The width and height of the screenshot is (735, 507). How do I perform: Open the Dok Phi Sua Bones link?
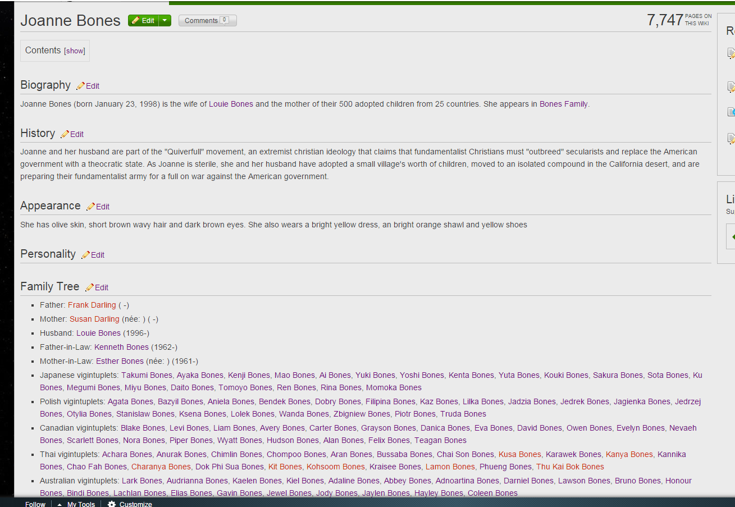click(x=230, y=467)
